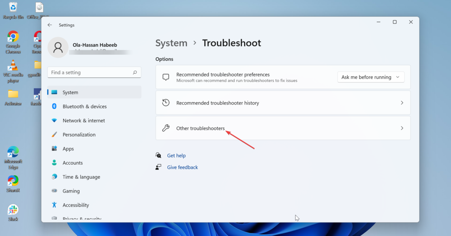Click the search magnifier icon in Find a setting

tap(134, 73)
